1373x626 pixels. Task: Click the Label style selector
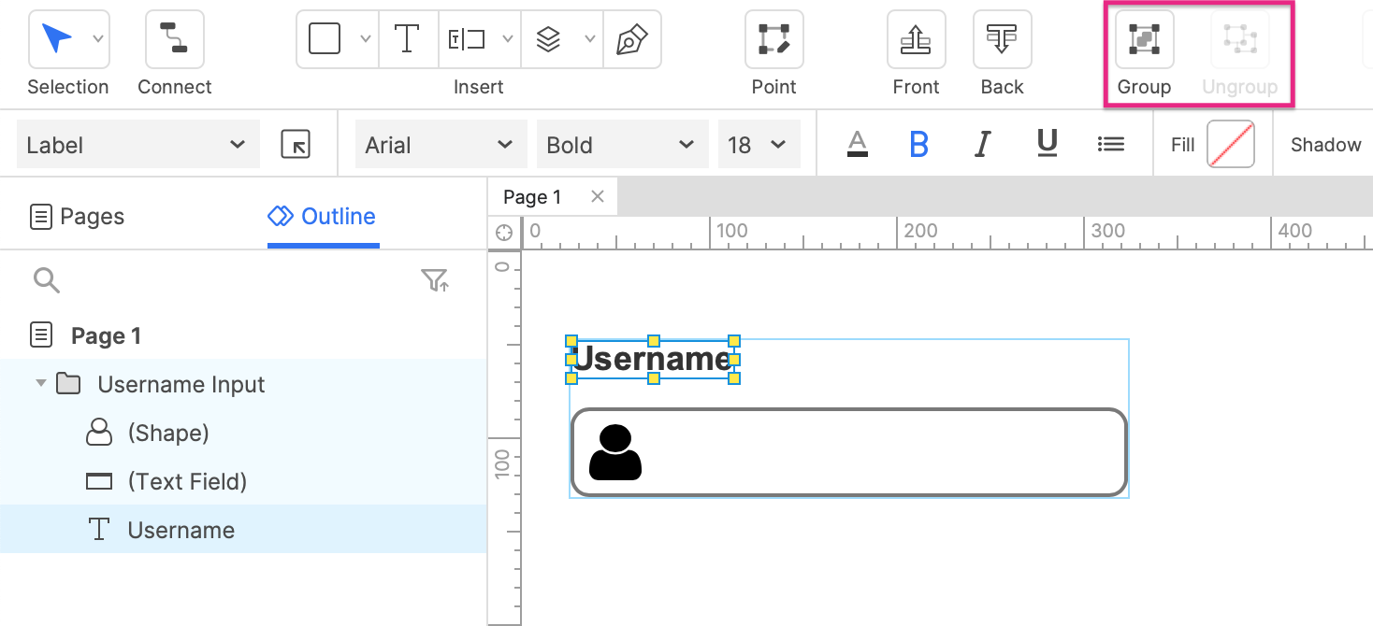pos(137,144)
